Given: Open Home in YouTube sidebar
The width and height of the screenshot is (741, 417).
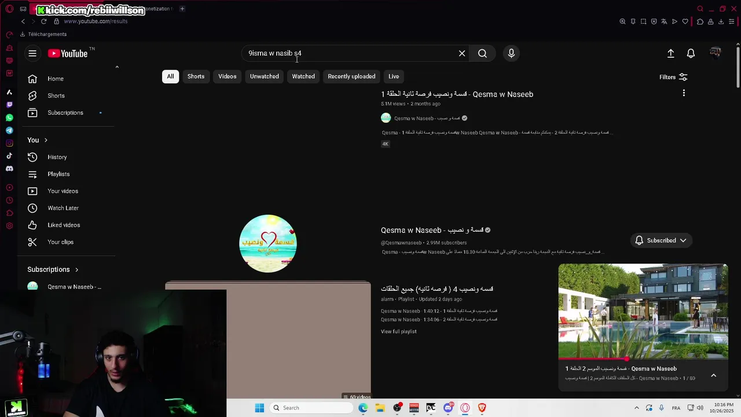Looking at the screenshot, I should click(x=68, y=79).
